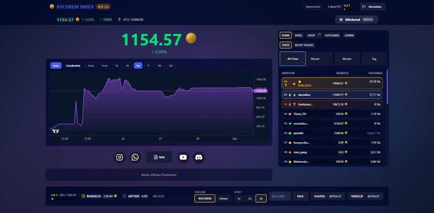Click the WIN document button
Image resolution: width=434 pixels, height=213 pixels.
159,157
